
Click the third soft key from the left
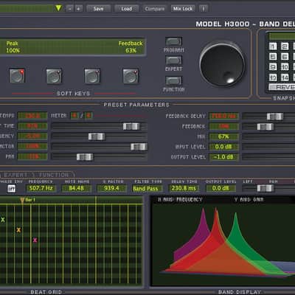click(92, 76)
